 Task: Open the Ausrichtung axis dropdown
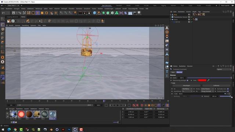(x=187, y=91)
